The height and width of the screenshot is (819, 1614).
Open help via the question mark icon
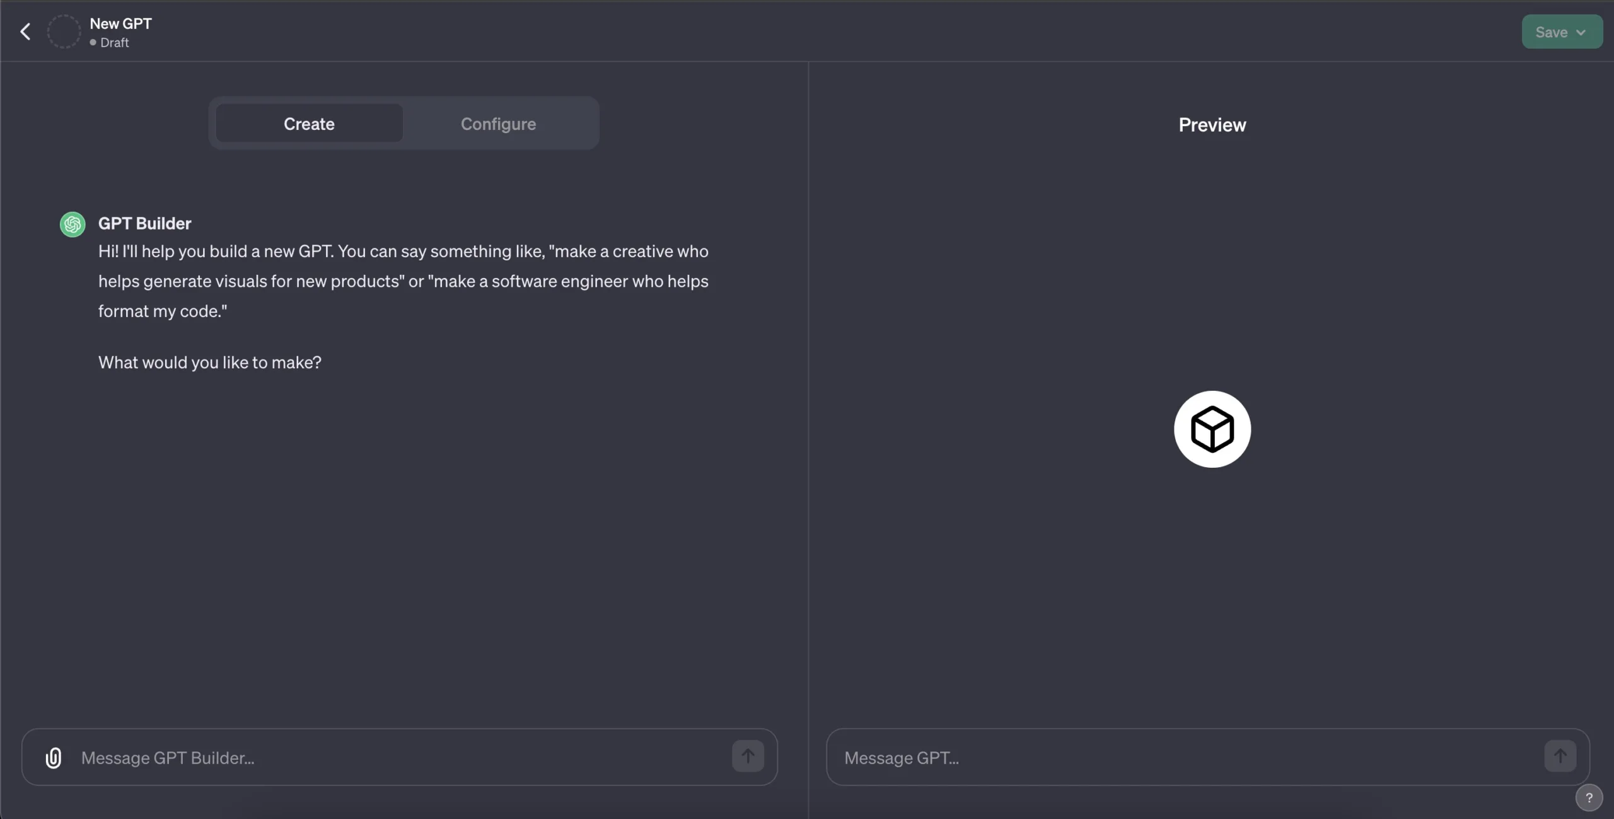pyautogui.click(x=1589, y=798)
